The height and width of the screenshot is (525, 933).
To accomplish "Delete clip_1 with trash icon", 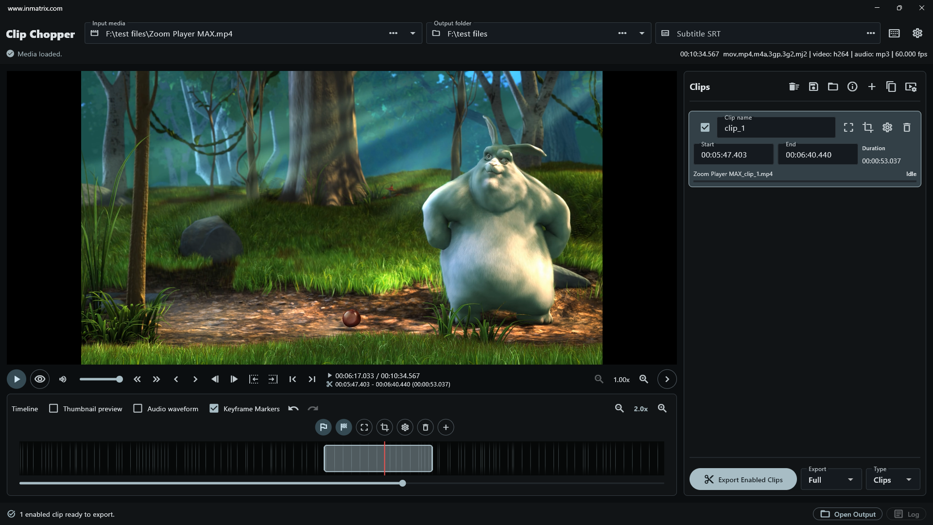I will pyautogui.click(x=907, y=127).
